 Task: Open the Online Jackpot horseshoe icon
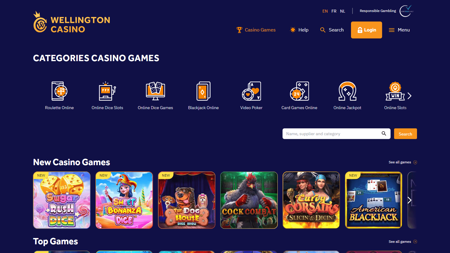347,91
